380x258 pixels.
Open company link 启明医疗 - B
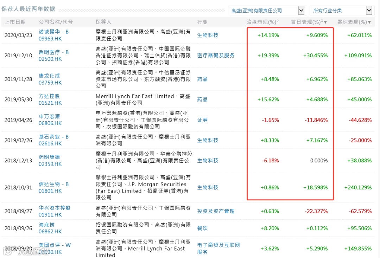pos(53,52)
